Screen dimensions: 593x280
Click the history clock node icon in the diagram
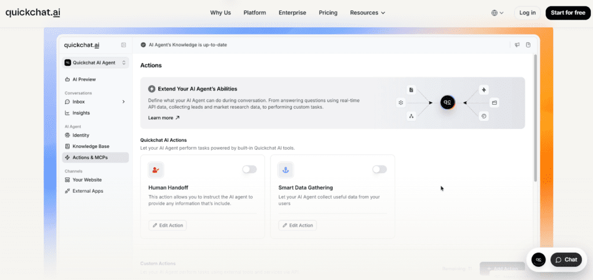pos(484,116)
